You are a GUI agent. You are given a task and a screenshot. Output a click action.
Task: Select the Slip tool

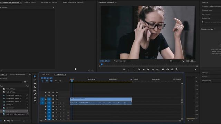click(35, 91)
